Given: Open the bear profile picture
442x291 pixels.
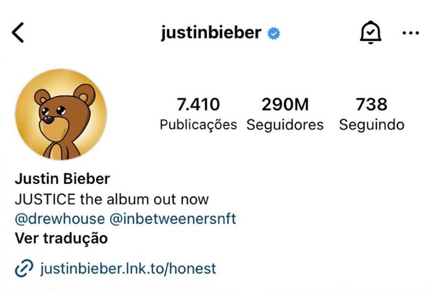Looking at the screenshot, I should 61,115.
